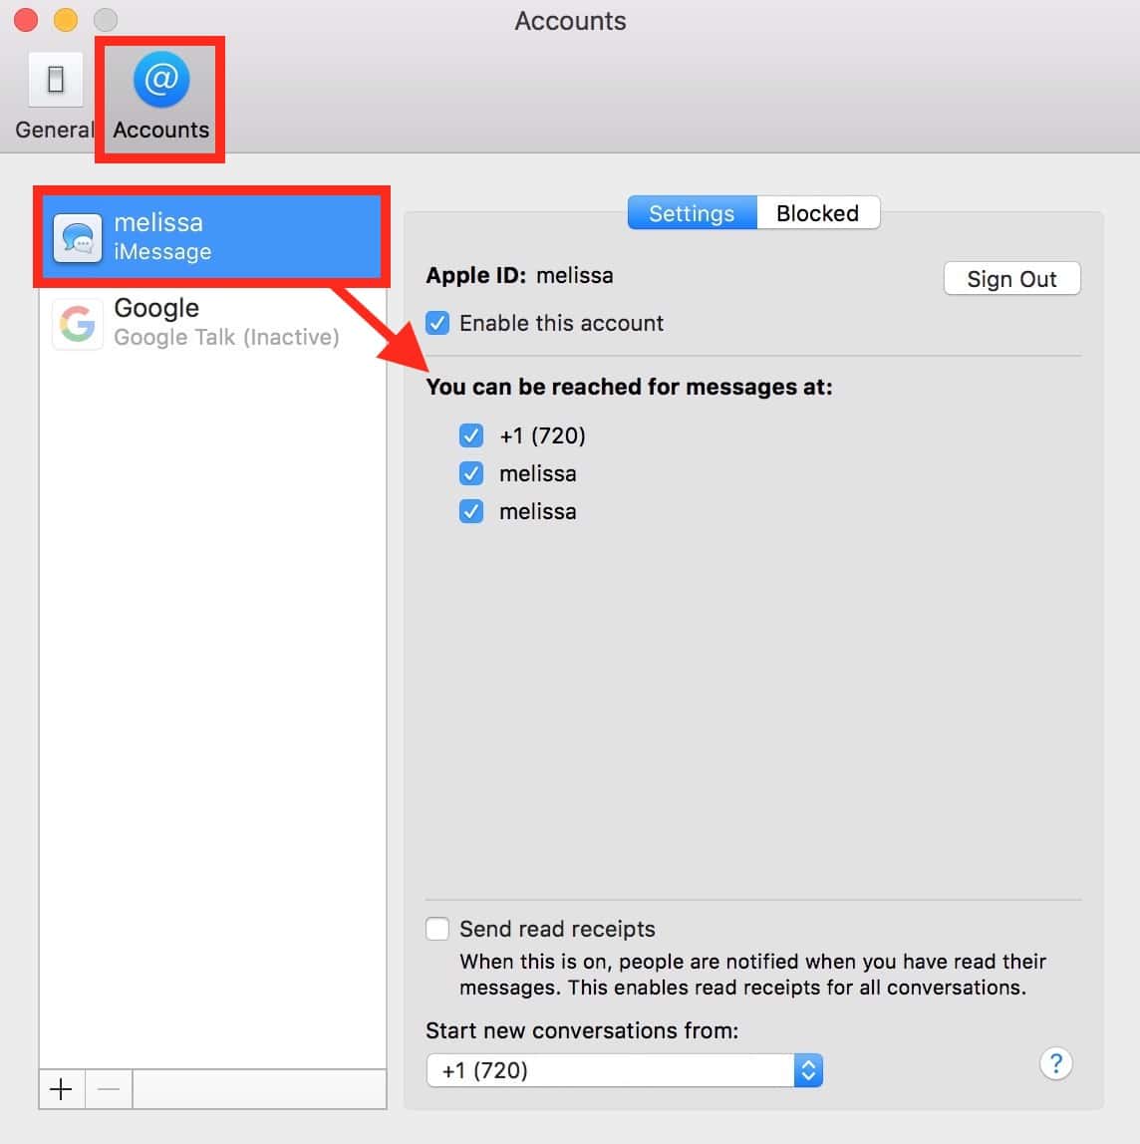Select the Google Talk account
Viewport: 1140px width, 1144px height.
pos(211,322)
